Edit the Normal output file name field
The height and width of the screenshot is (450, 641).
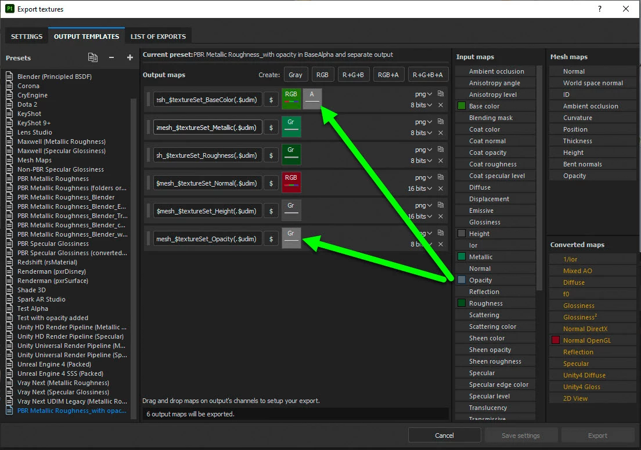tap(208, 183)
